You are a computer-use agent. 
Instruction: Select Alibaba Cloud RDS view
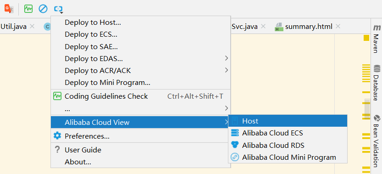pyautogui.click(x=288, y=145)
